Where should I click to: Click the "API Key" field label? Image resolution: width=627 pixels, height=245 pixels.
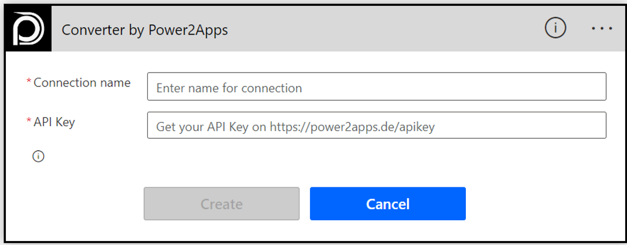click(x=54, y=122)
